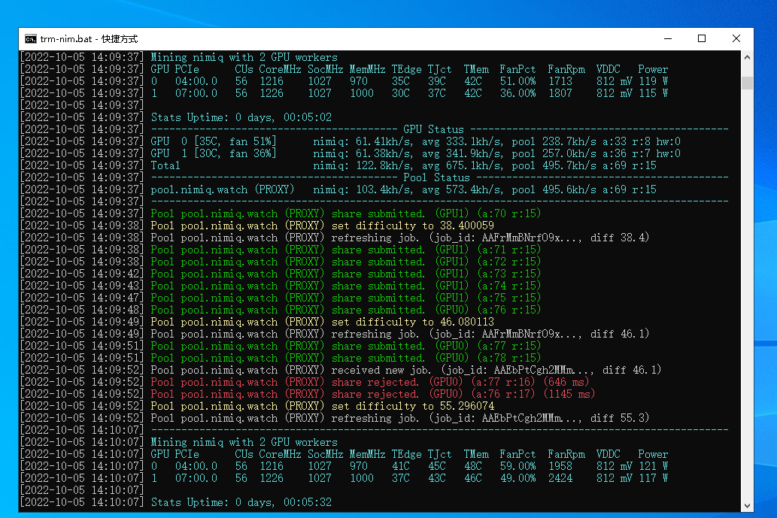Viewport: 777px width, 518px height.
Task: Click '59.00%' FanPct value
Action: (x=517, y=466)
